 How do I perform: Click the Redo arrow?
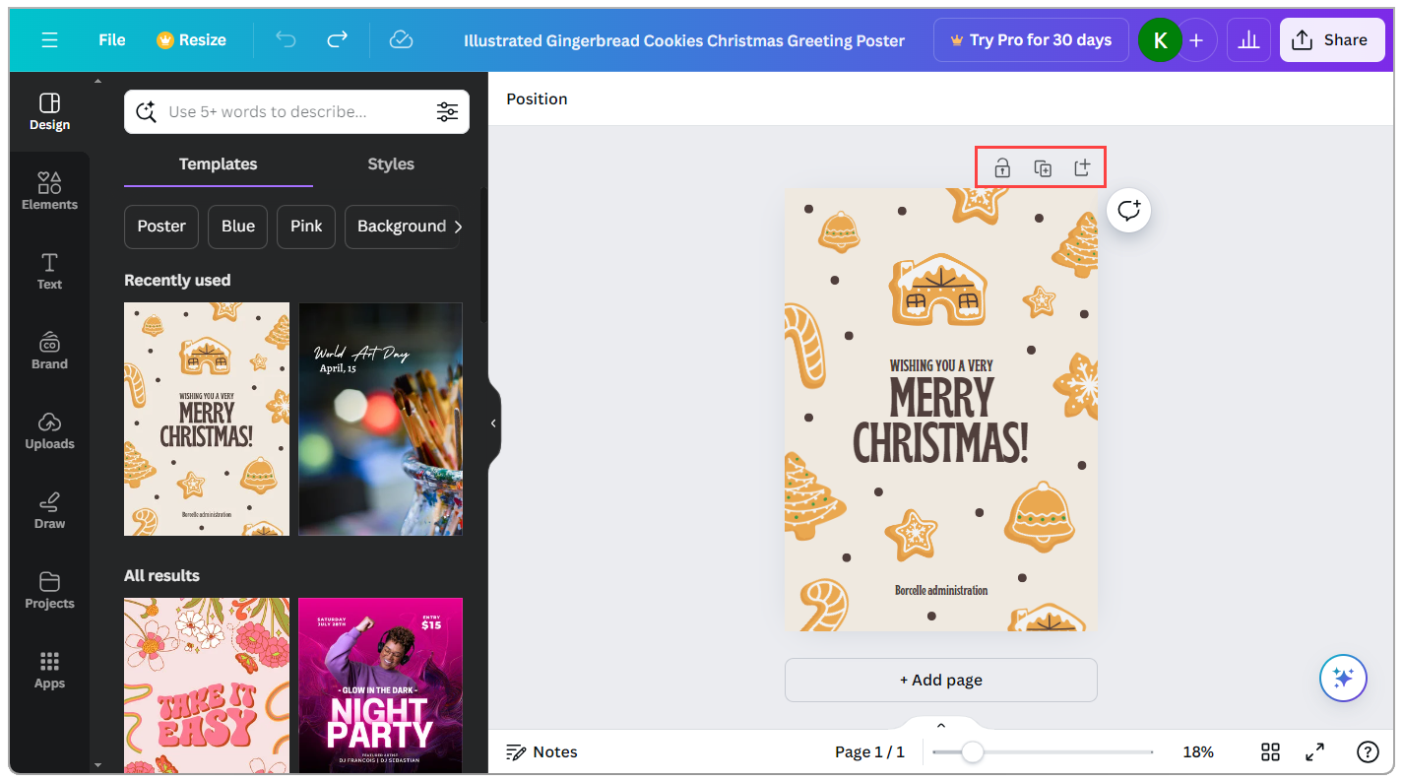[x=336, y=39]
